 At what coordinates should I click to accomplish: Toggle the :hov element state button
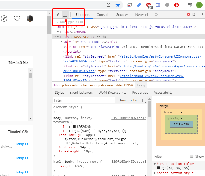(122, 100)
